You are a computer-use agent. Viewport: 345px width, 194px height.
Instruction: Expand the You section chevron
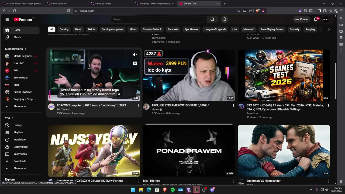pos(13,118)
